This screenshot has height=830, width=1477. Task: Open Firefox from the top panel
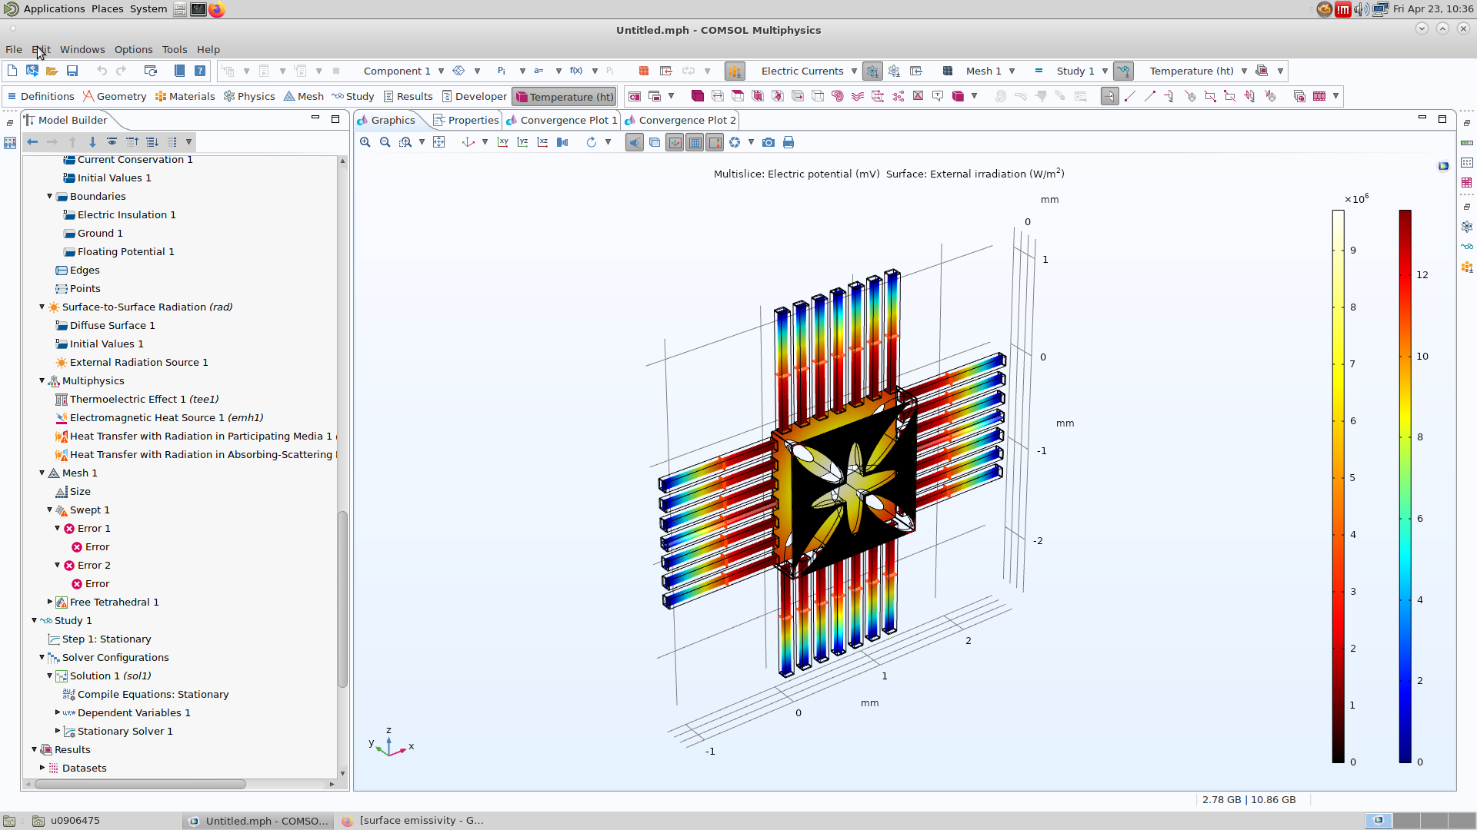point(217,9)
